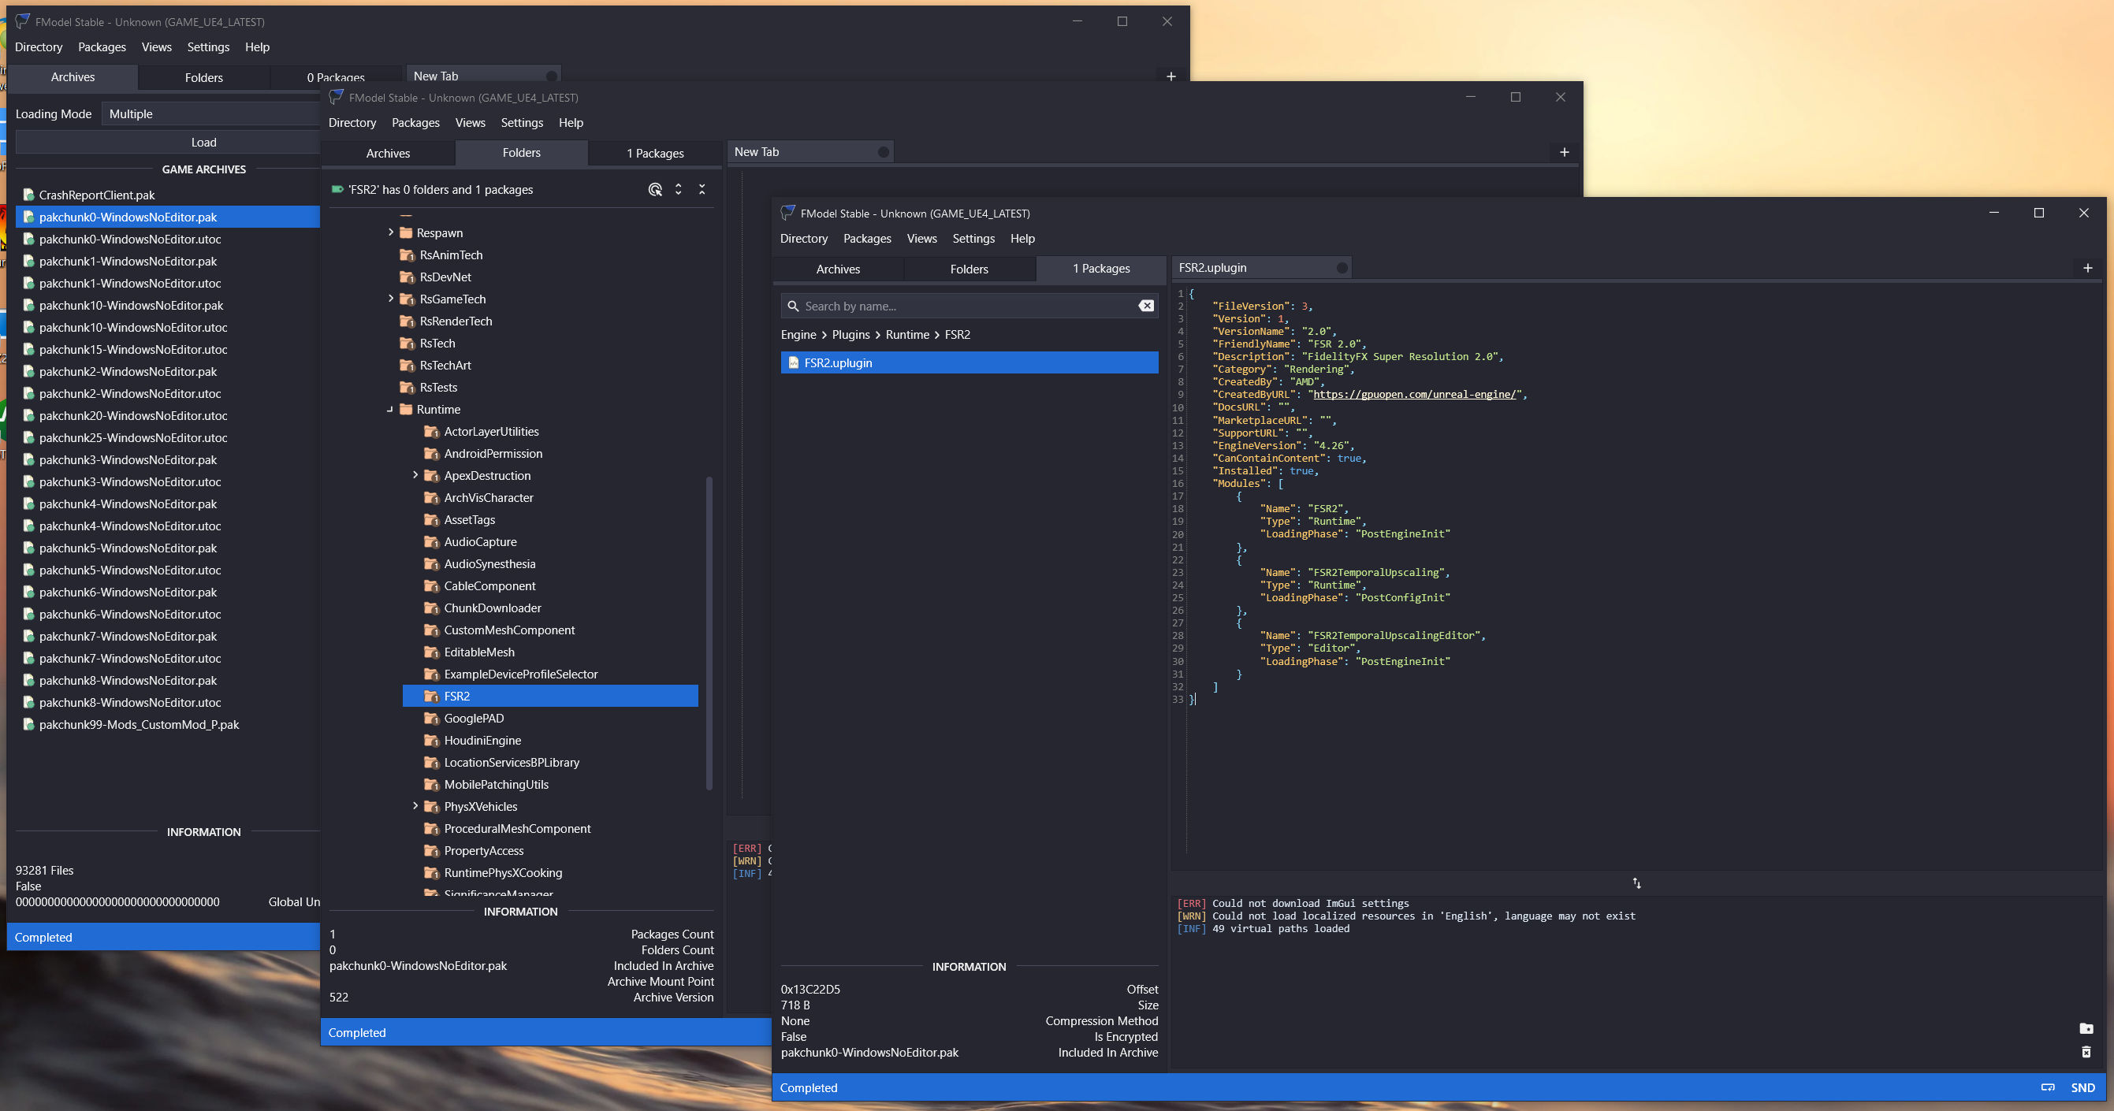
Task: Click the folder tree vertical scrollbar
Action: (709, 632)
